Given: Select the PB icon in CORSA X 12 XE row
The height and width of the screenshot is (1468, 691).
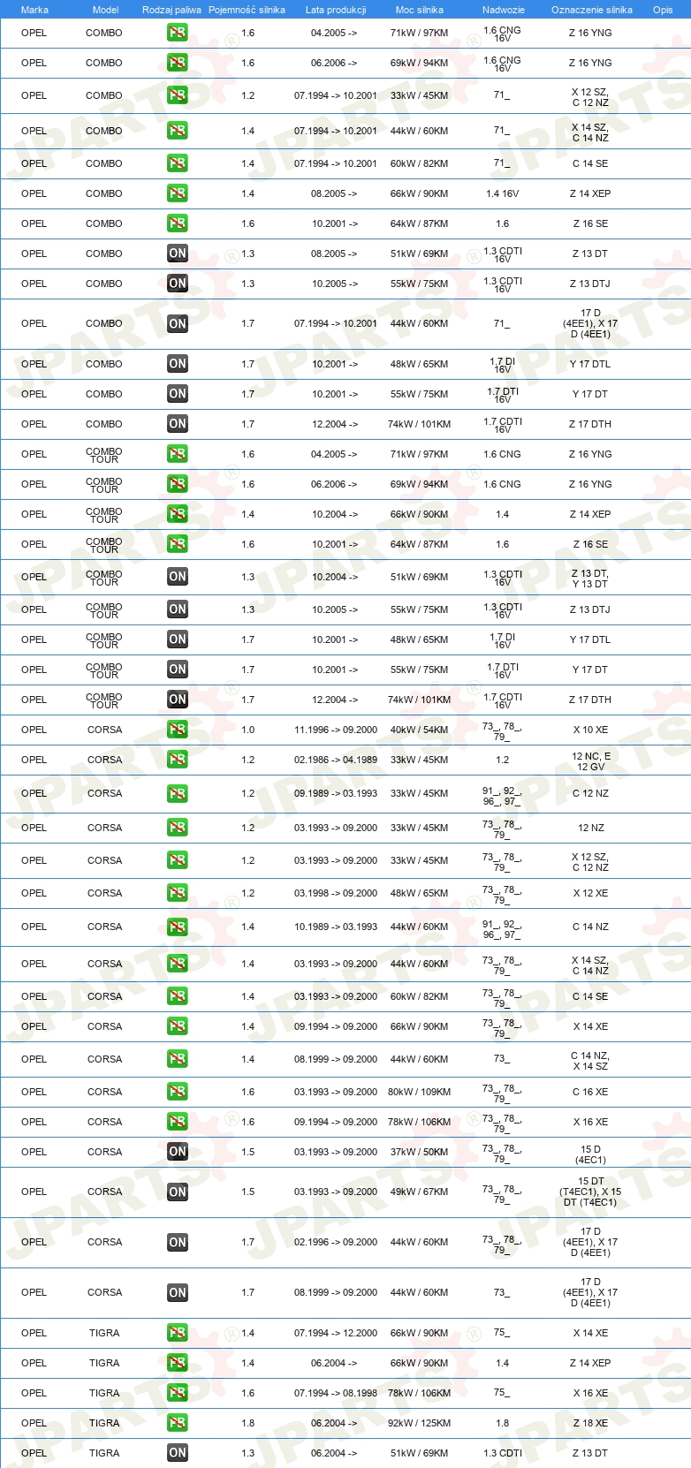Looking at the screenshot, I should pos(178,893).
